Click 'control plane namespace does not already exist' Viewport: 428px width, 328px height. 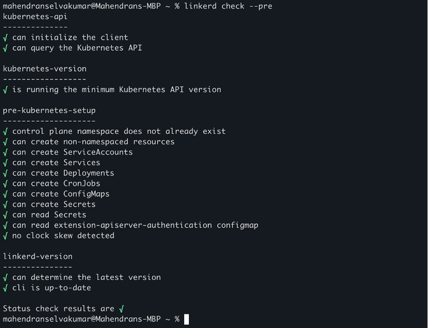point(119,131)
